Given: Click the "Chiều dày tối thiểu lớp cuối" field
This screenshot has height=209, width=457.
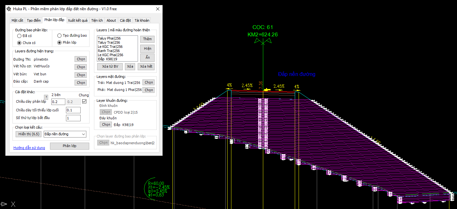Looking at the screenshot, I should coord(73,110).
